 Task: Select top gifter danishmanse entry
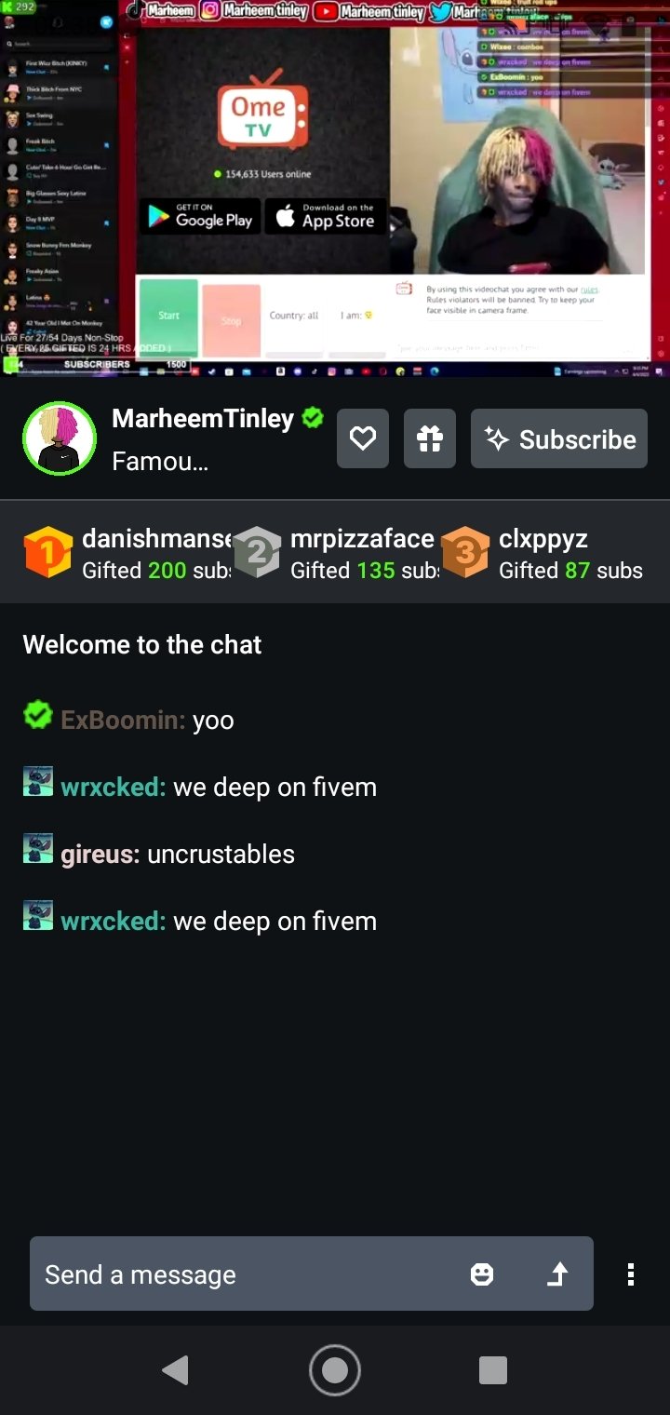(x=127, y=553)
